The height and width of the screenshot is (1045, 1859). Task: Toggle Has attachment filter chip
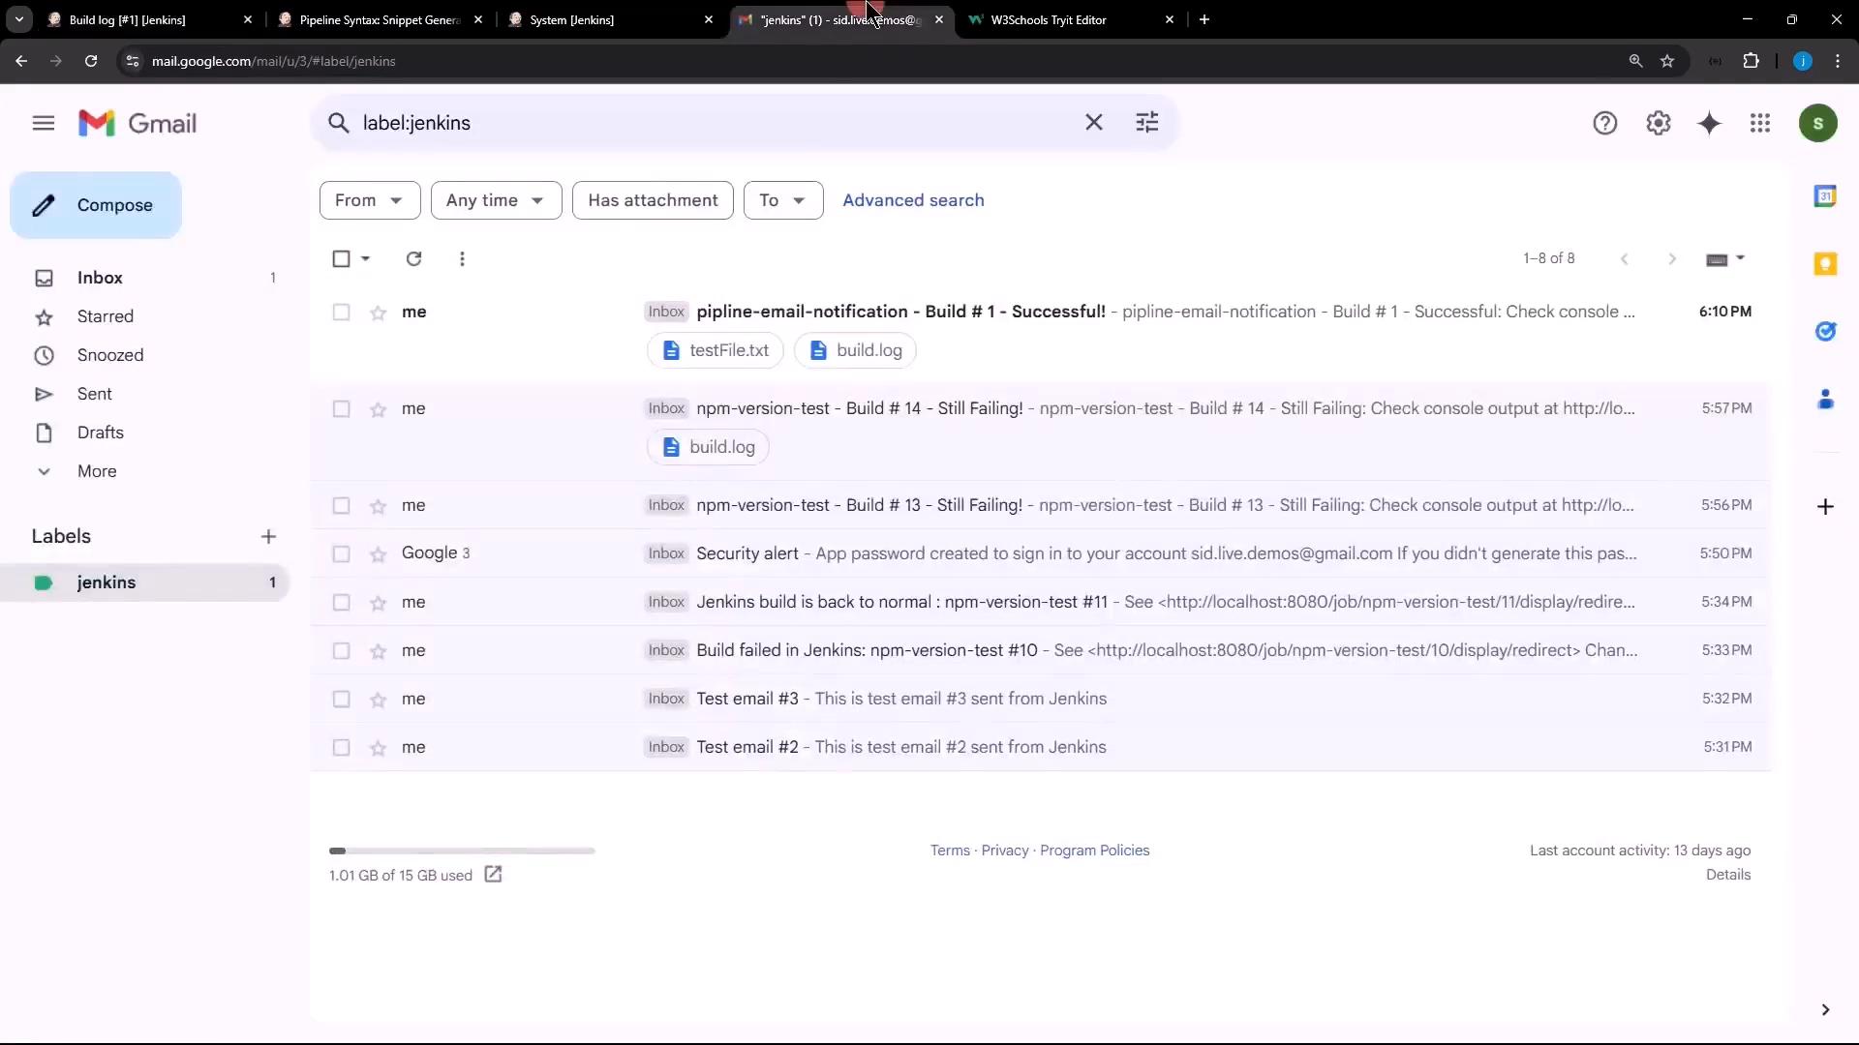653,200
